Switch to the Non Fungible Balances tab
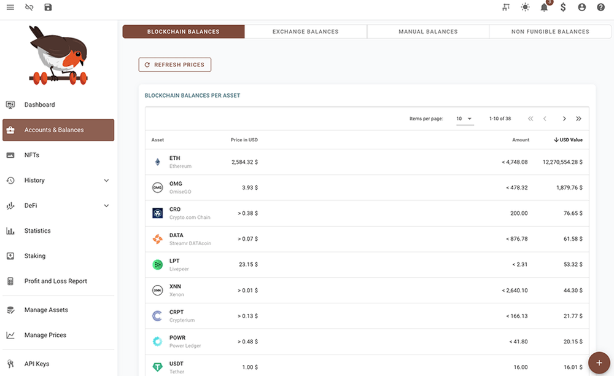This screenshot has width=614, height=376. 550,32
